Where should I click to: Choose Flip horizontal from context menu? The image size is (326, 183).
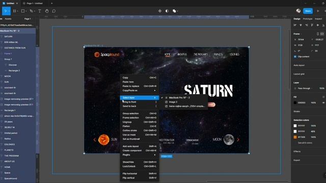[x=139, y=173]
